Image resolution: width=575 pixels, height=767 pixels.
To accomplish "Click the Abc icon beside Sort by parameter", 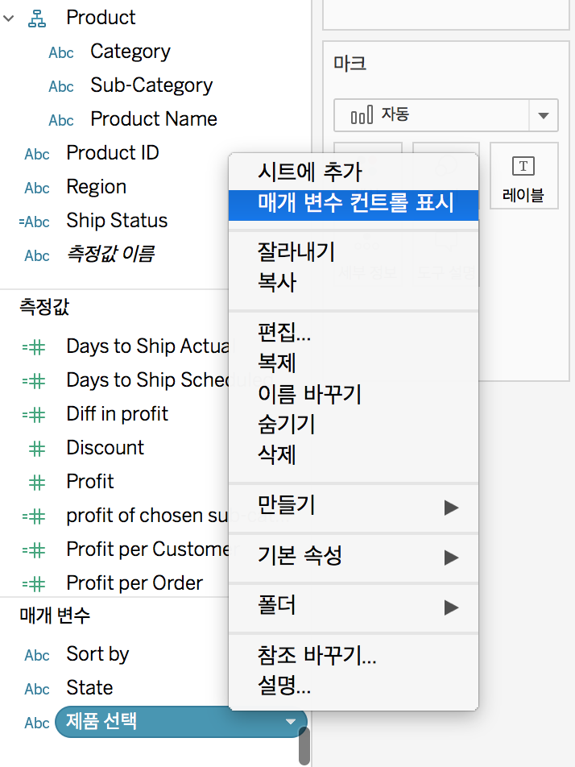I will click(x=37, y=655).
